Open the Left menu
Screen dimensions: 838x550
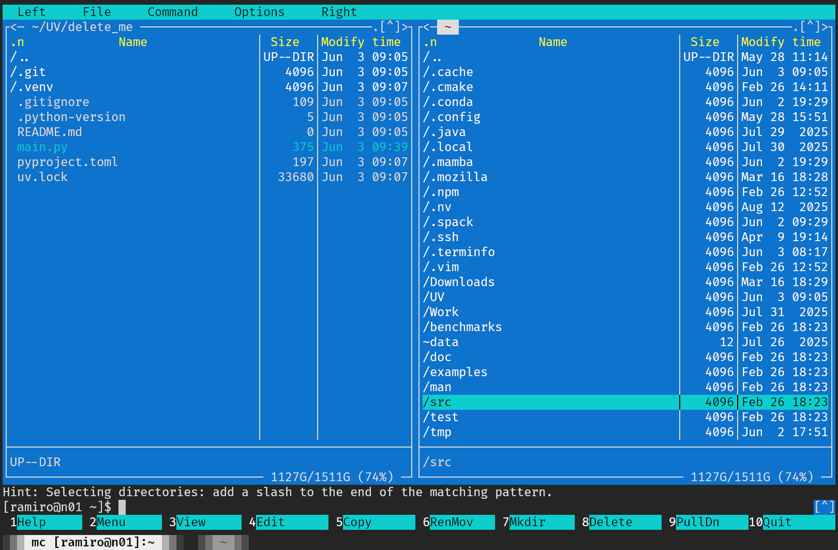tap(31, 12)
